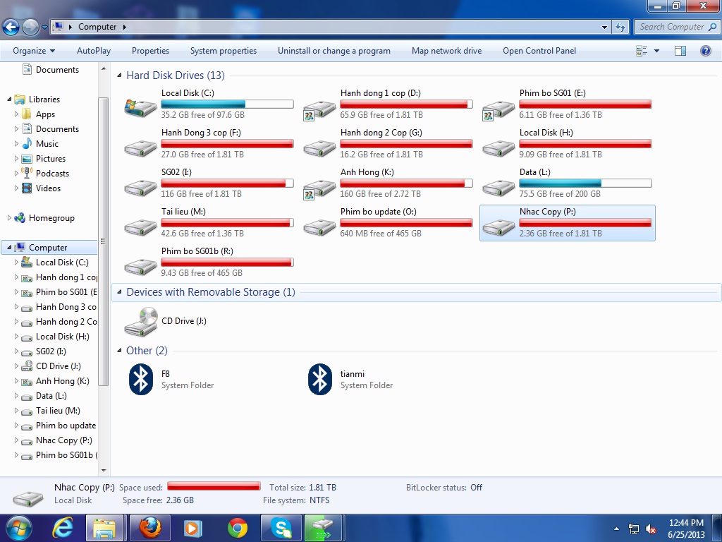Screen dimensions: 722x542
Task: Open Skype from taskbar
Action: click(281, 528)
